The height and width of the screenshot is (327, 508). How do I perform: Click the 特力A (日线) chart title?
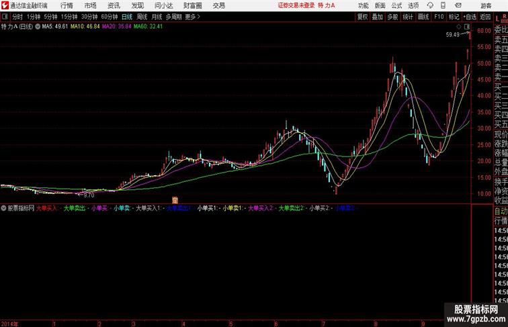tap(17, 27)
